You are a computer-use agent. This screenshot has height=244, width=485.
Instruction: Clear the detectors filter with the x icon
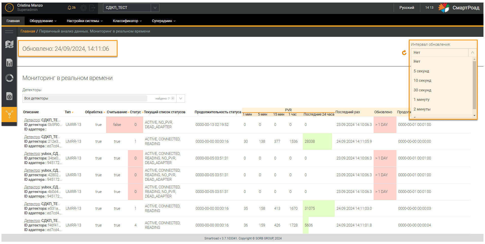(173, 98)
